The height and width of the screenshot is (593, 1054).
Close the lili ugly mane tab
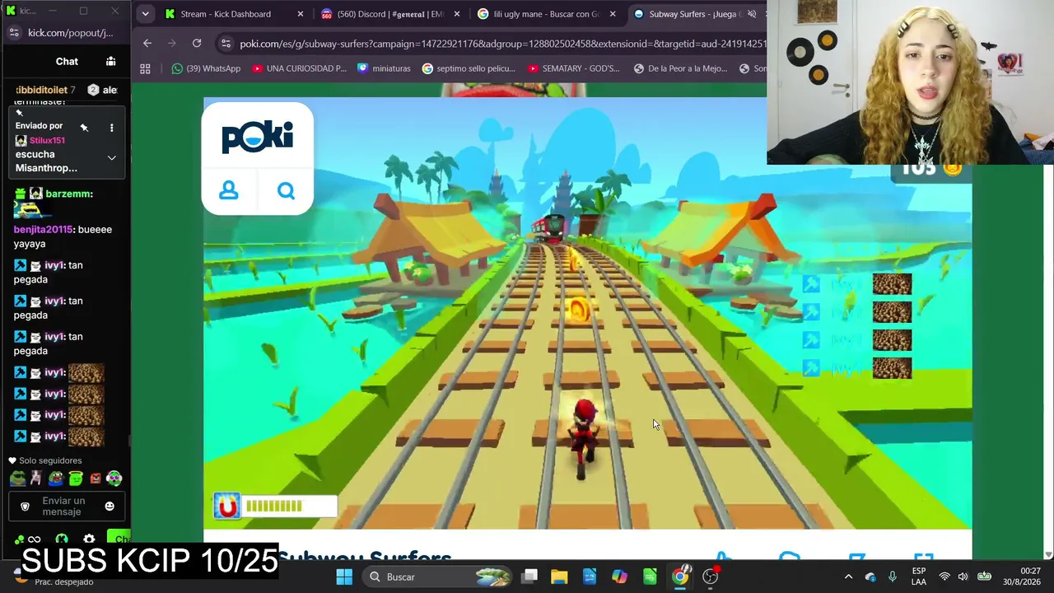(613, 14)
